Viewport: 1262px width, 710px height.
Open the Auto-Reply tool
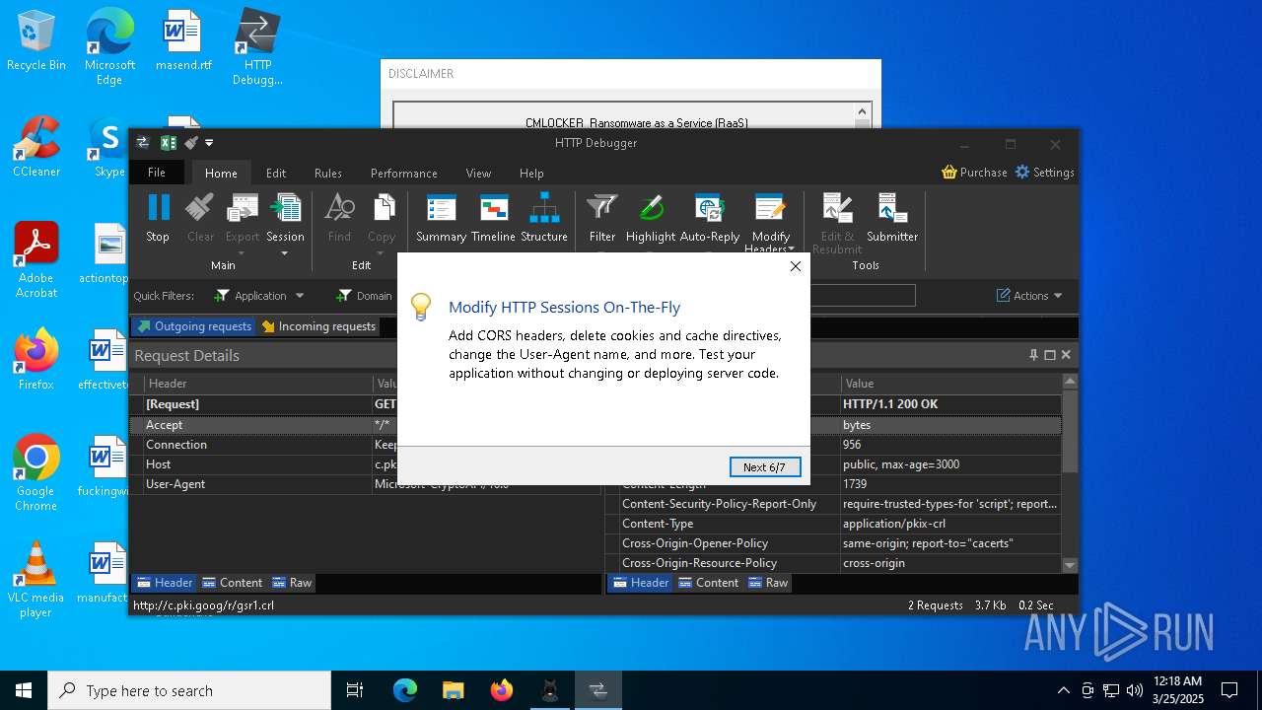tap(710, 218)
